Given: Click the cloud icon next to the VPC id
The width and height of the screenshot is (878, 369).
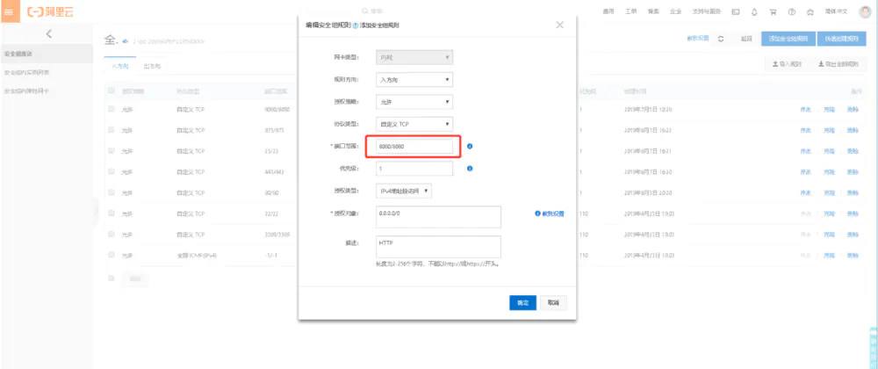Looking at the screenshot, I should [125, 41].
